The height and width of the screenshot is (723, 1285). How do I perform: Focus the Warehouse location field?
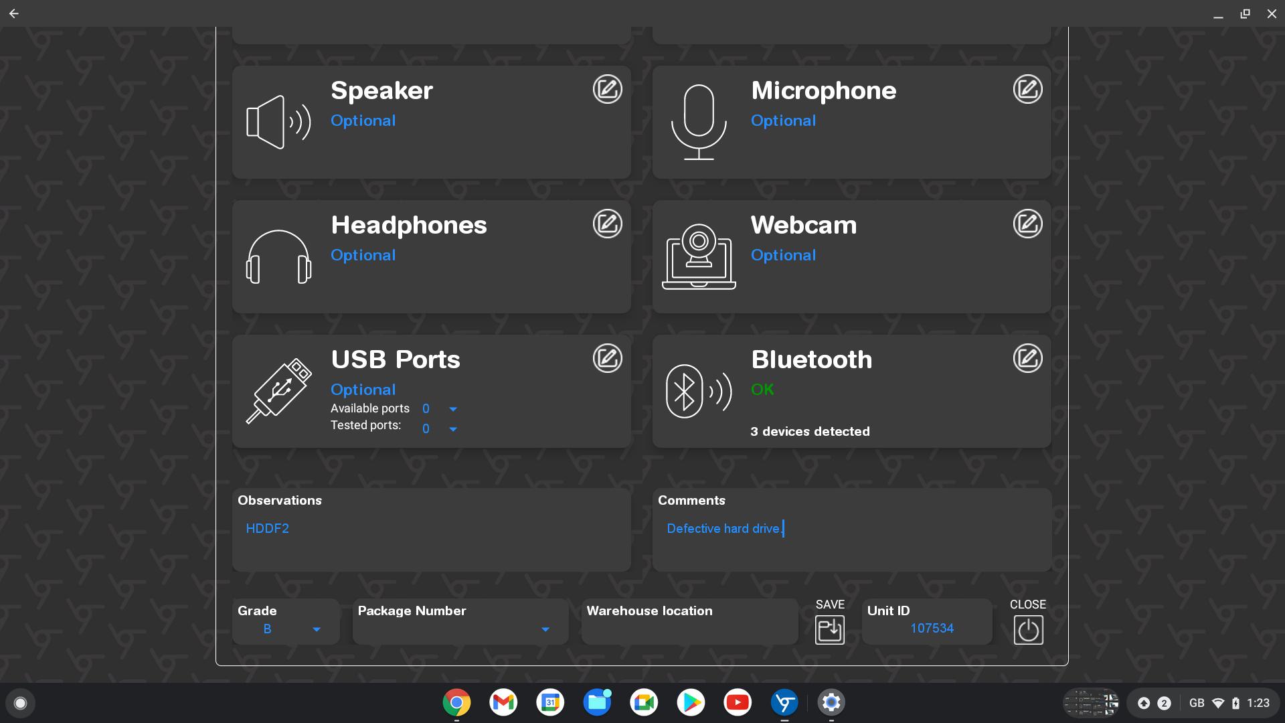[x=689, y=629]
